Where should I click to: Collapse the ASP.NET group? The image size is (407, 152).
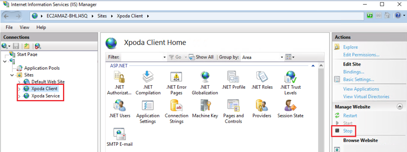coord(313,66)
